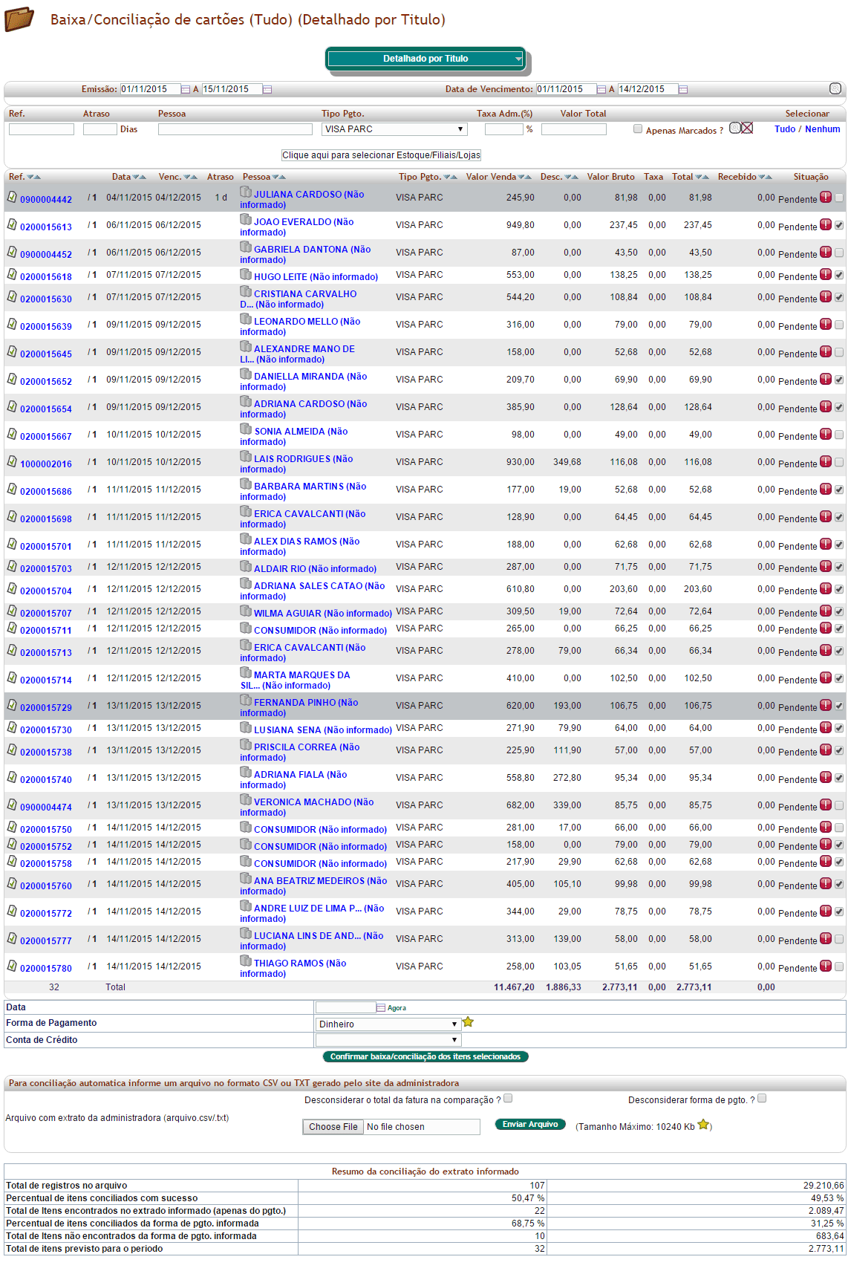Click the Choose File button
851x1277 pixels.
(333, 1127)
